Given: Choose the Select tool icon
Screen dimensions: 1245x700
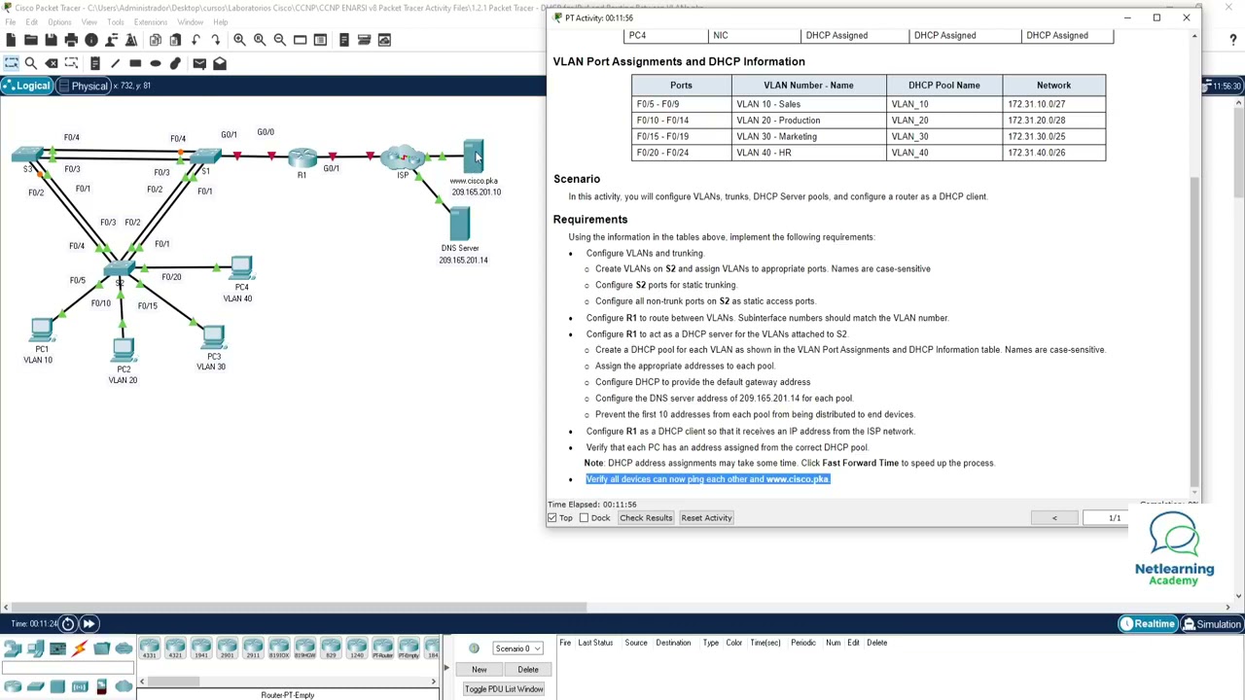Looking at the screenshot, I should (11, 63).
